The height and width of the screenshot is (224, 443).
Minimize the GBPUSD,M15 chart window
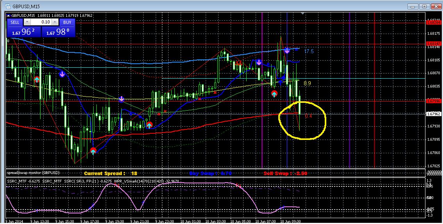413,6
